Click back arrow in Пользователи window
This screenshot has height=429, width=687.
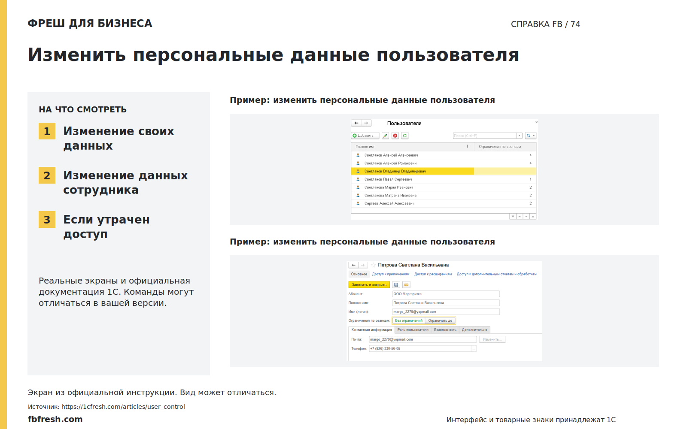click(356, 123)
